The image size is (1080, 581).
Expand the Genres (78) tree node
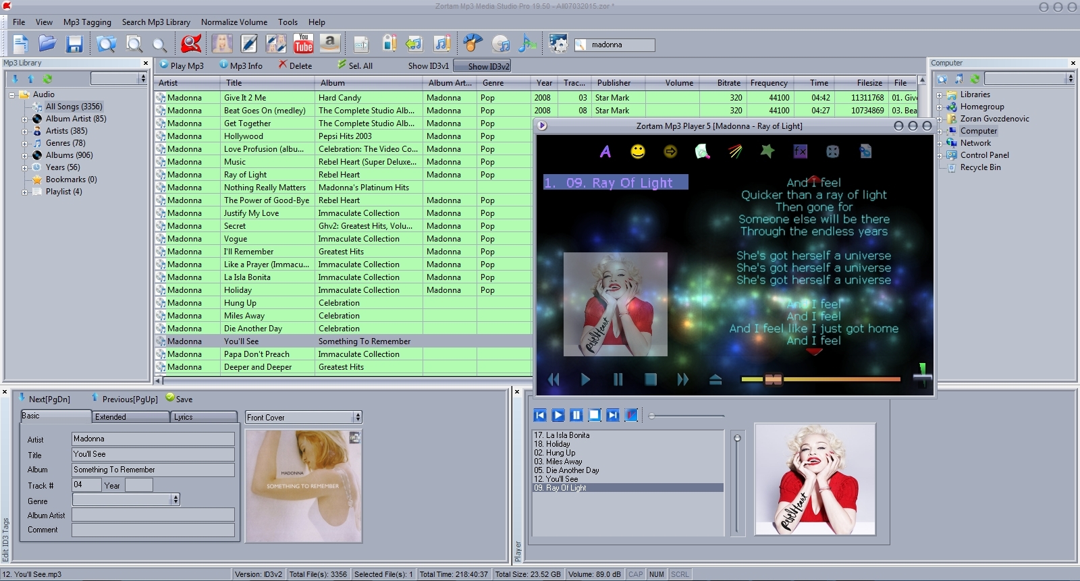pyautogui.click(x=25, y=144)
